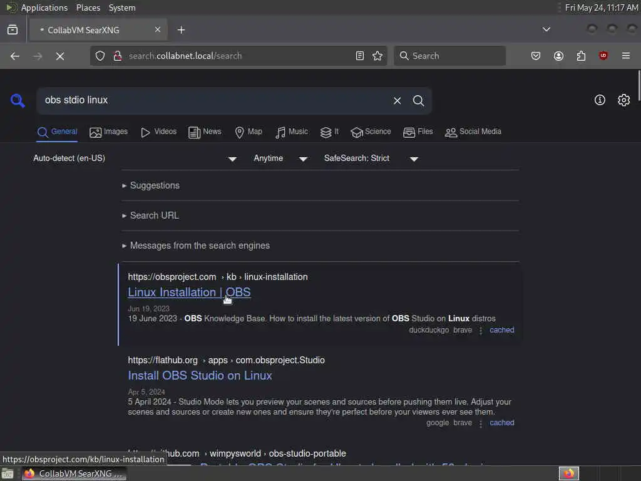Expand the Search URL section
641x481 pixels.
tap(150, 215)
